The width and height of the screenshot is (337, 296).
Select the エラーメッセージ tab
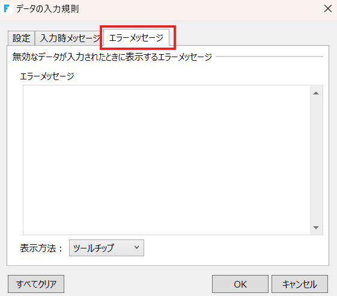(136, 38)
